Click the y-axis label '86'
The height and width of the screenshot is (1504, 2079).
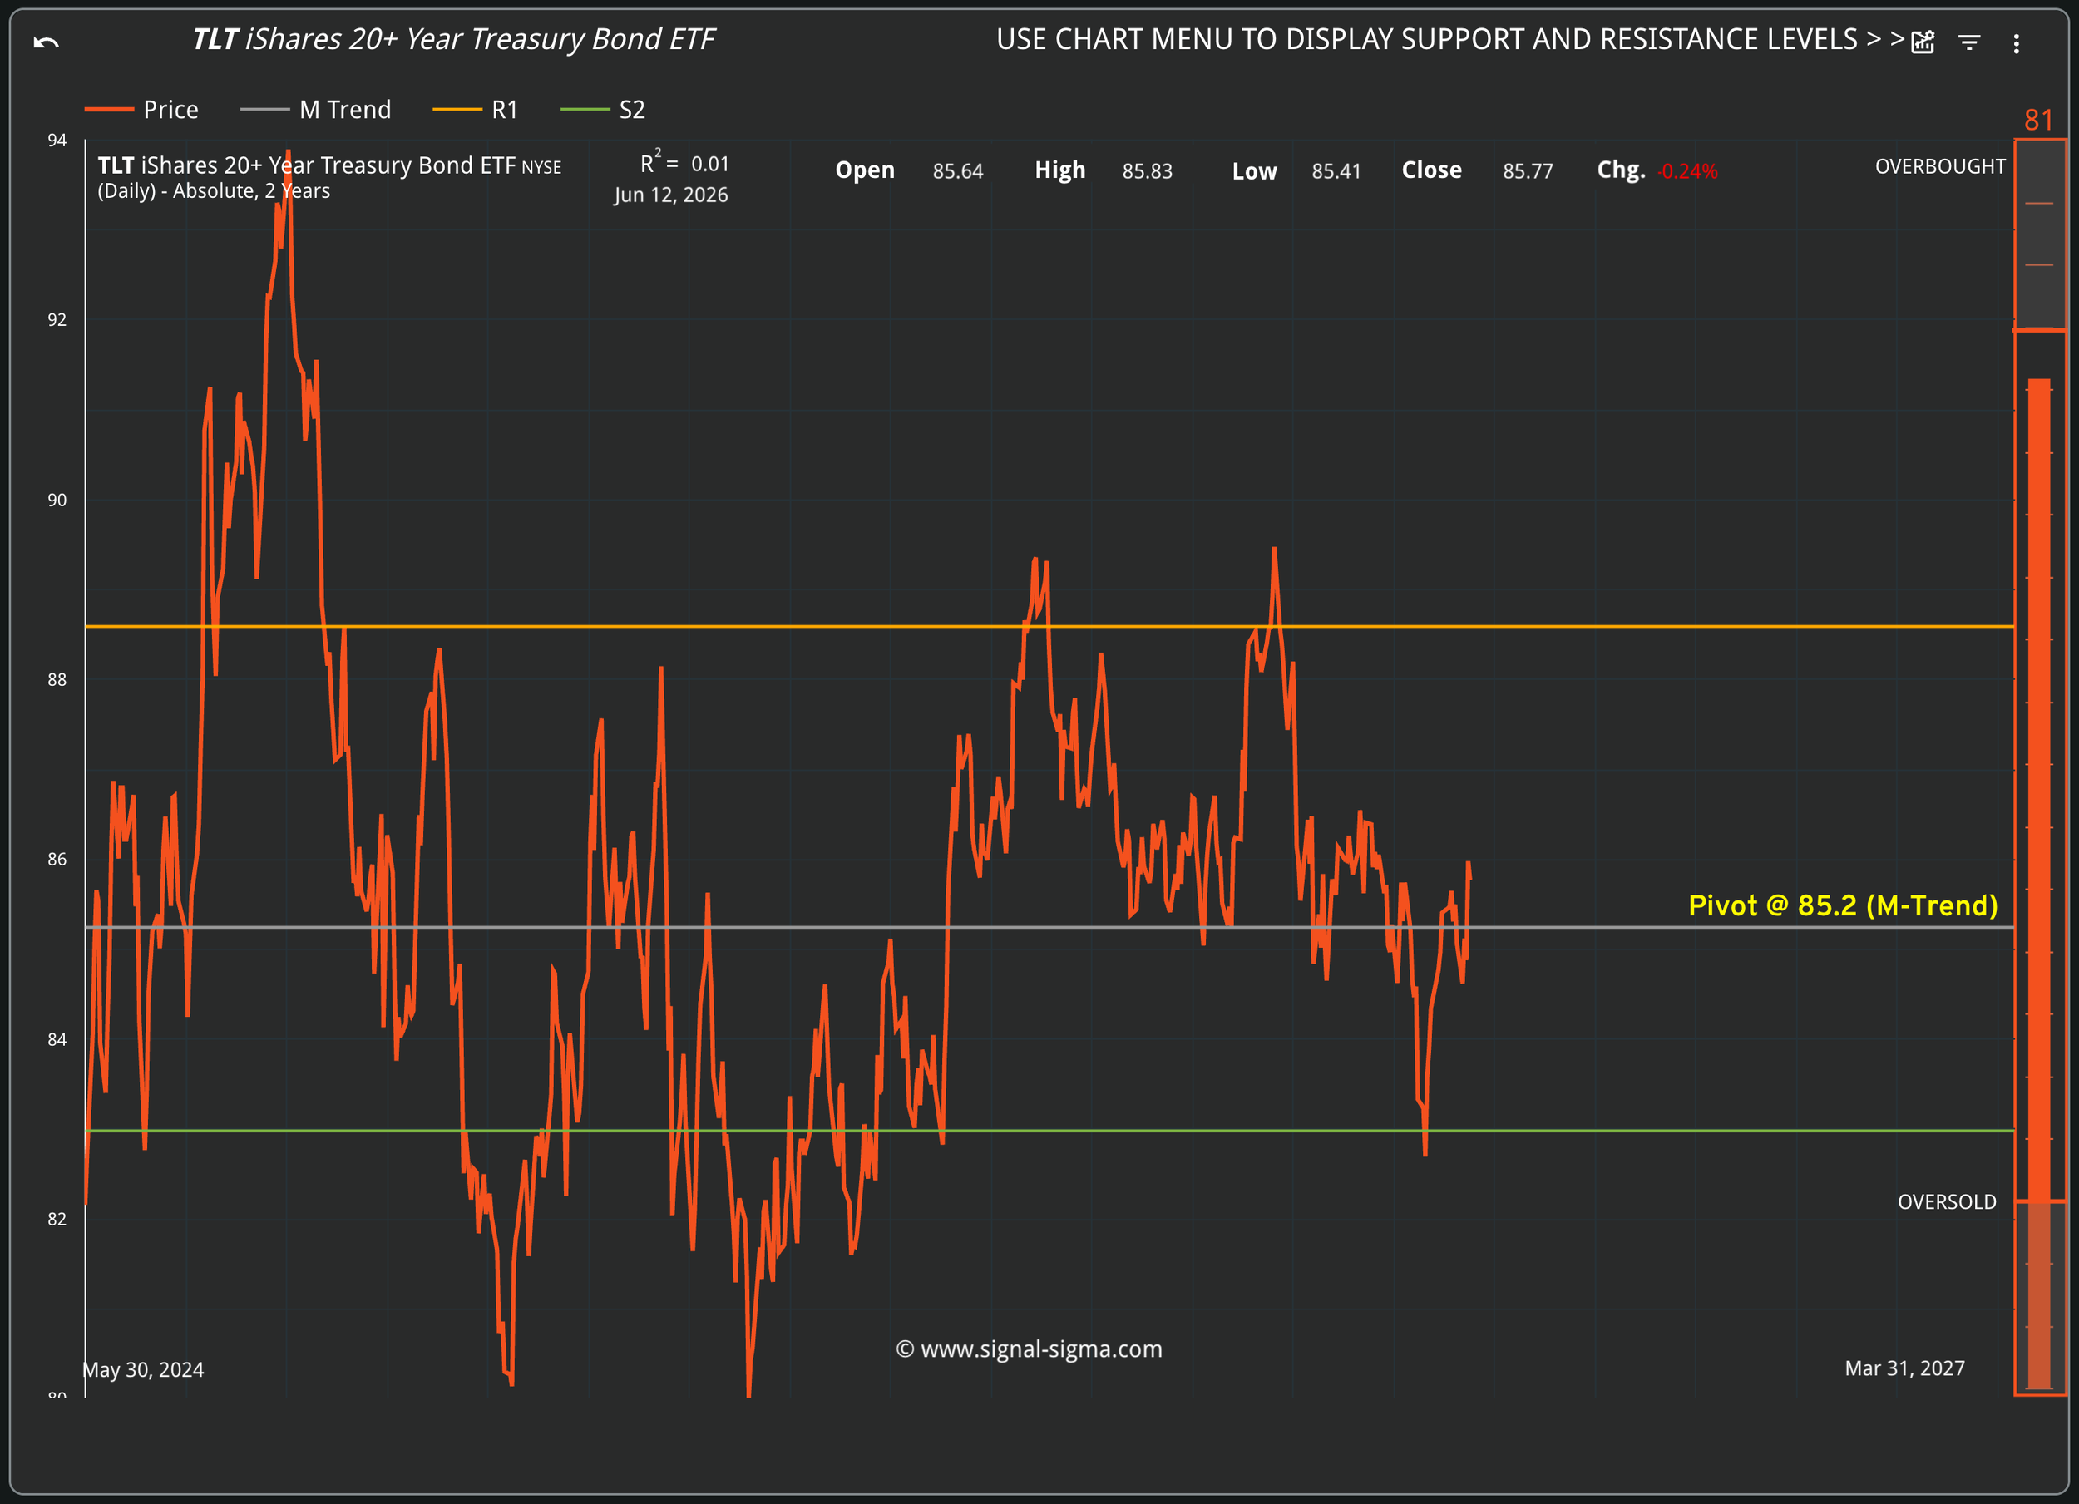[x=57, y=860]
